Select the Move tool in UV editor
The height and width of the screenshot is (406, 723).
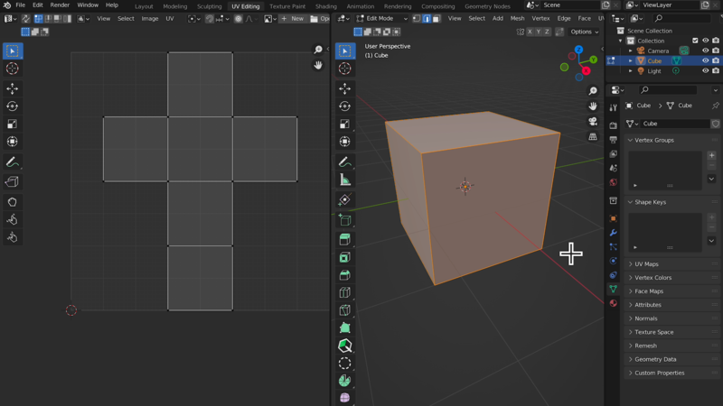(x=13, y=88)
